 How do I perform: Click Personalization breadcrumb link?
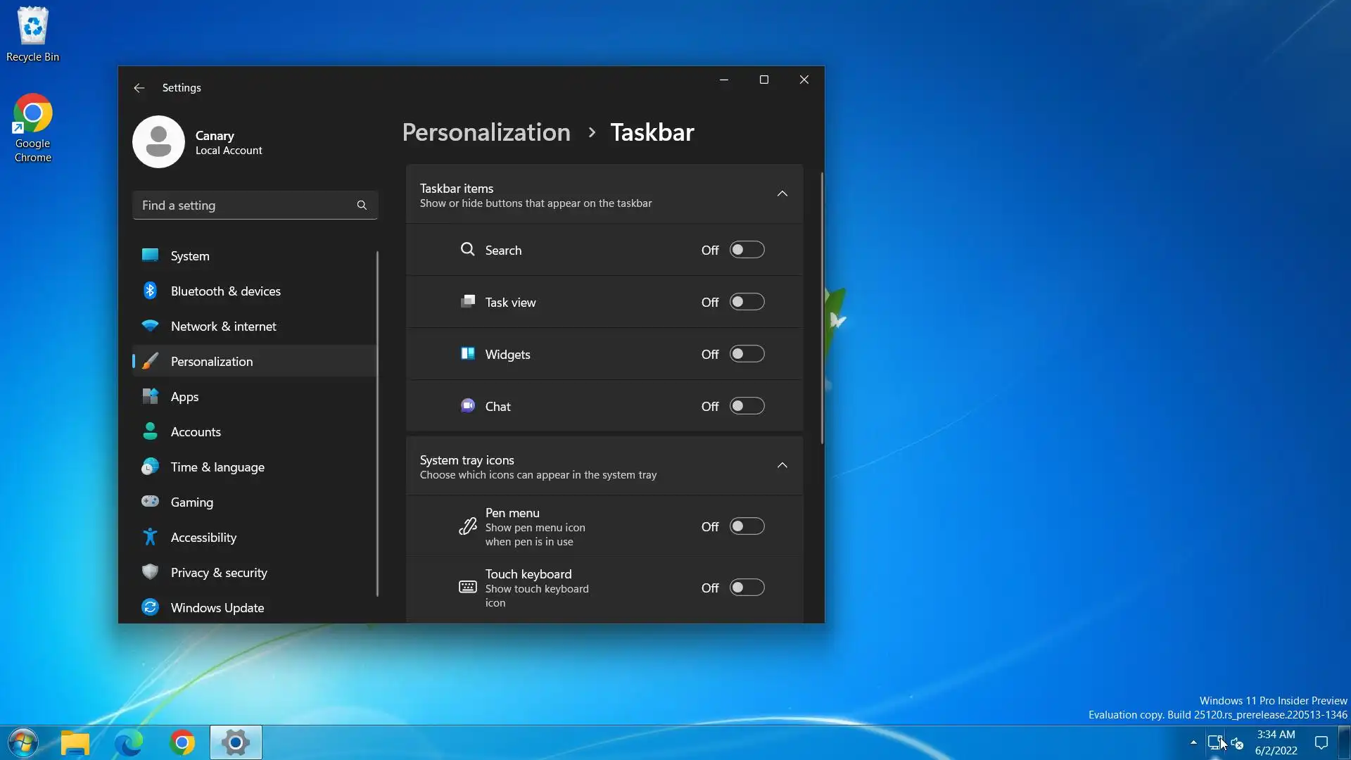[x=486, y=132]
